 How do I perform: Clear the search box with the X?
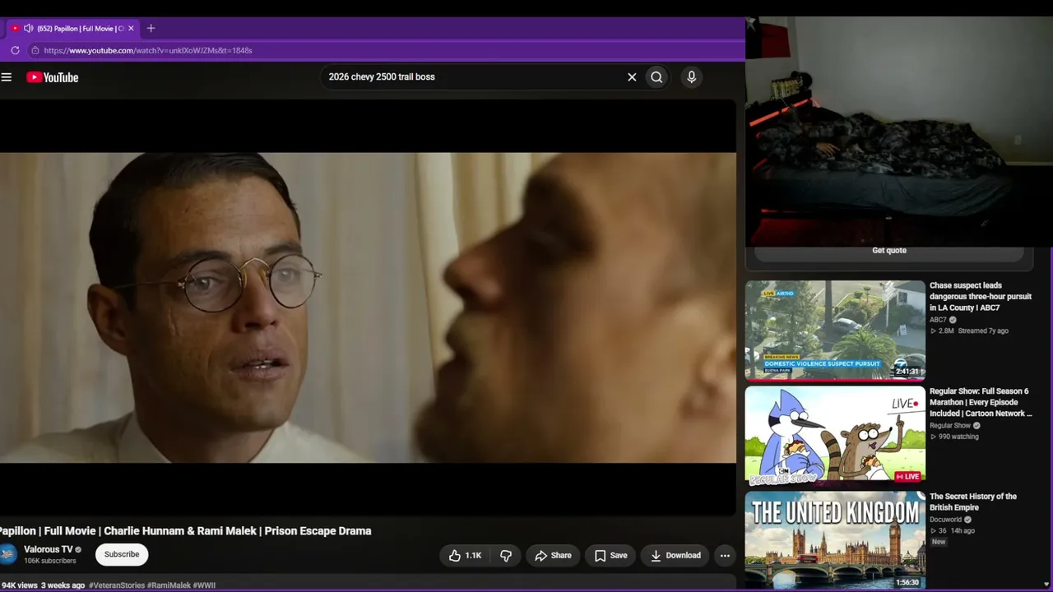pyautogui.click(x=632, y=77)
